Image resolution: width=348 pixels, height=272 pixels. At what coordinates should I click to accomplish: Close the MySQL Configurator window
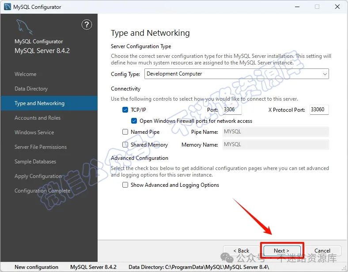pos(337,7)
